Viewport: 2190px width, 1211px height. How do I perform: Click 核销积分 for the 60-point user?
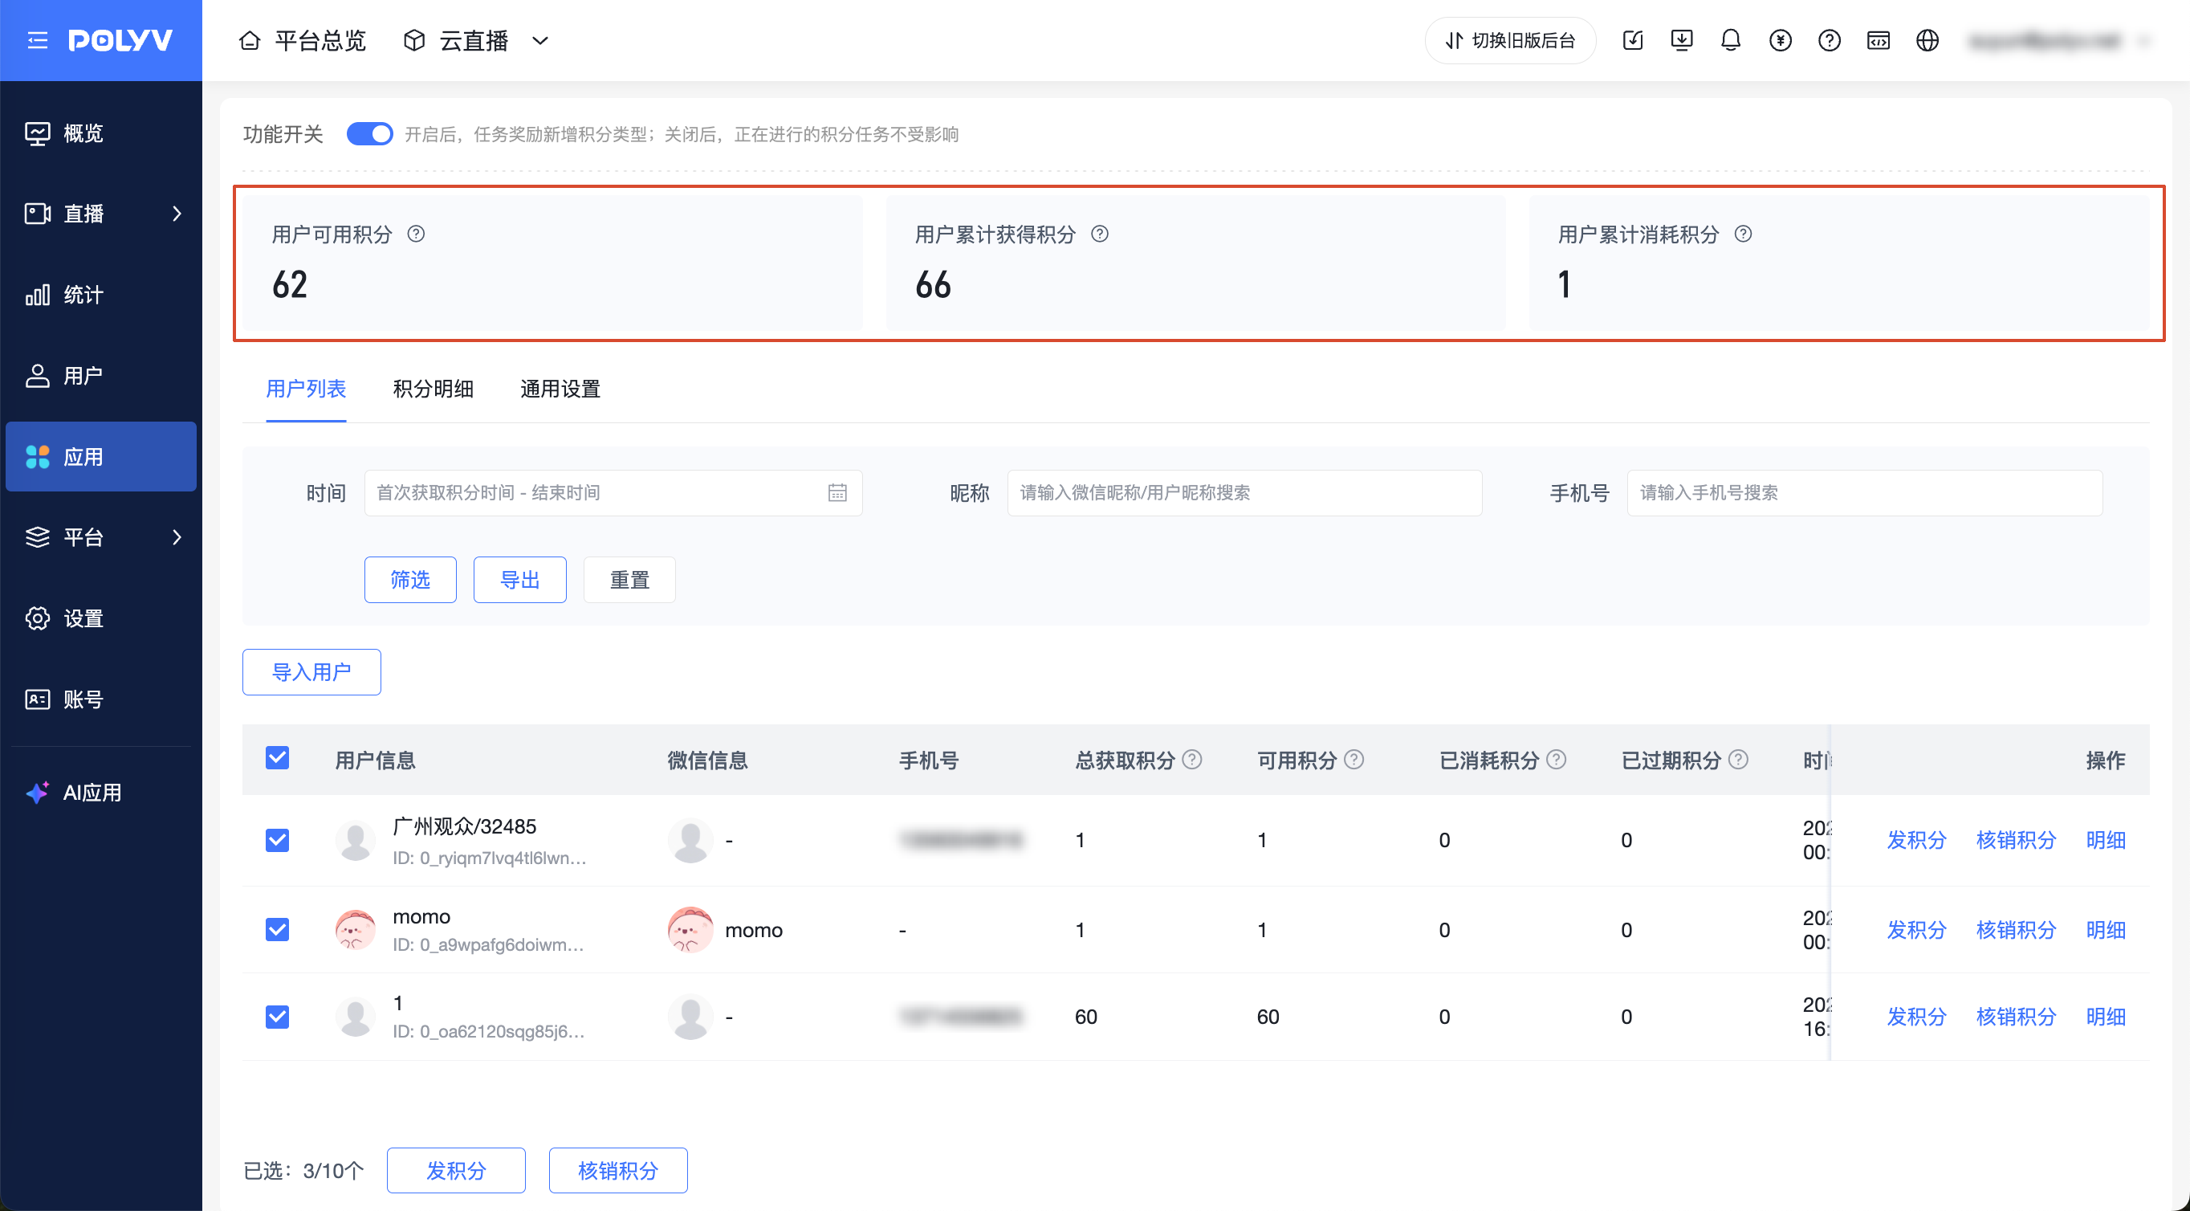click(2017, 1016)
